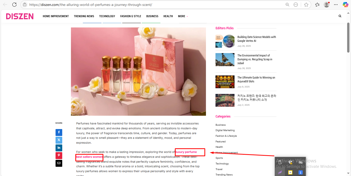Click the 'Editors Picks' heading
This screenshot has height=176, width=351.
224,28
